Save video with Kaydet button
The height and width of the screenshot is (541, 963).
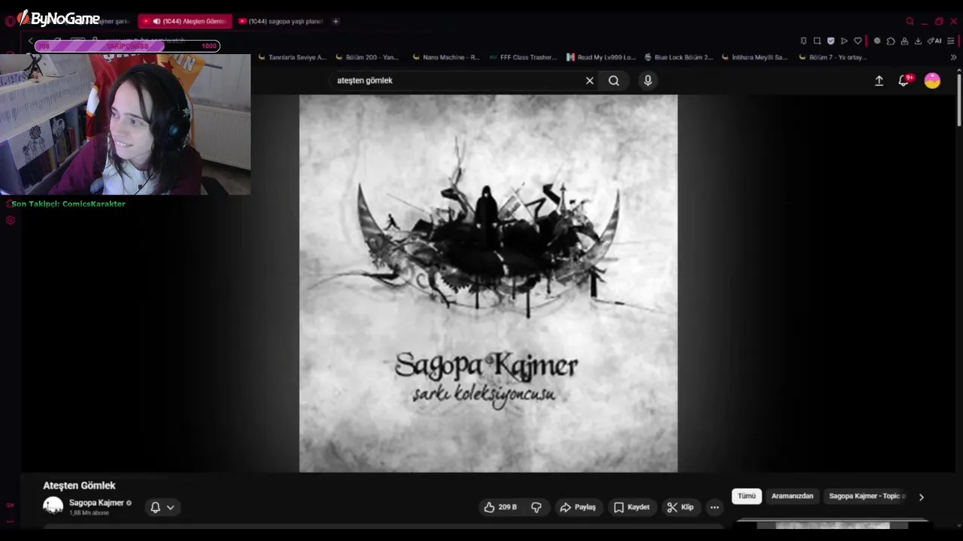click(x=630, y=507)
